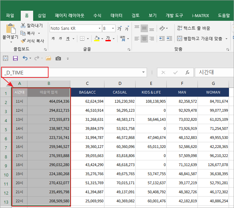
Task: Select the Format Painter (서식 복사) brush
Action: 23,41
